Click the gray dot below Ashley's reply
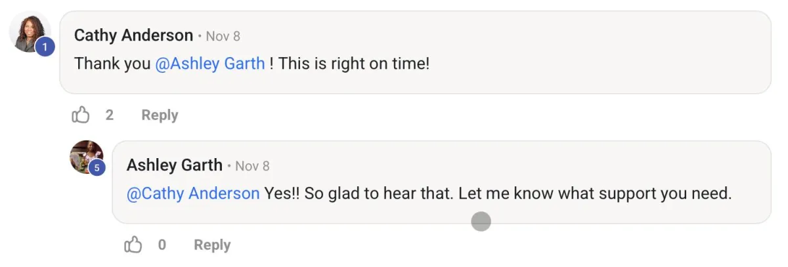Viewport: 788px width, 267px height. tap(481, 222)
